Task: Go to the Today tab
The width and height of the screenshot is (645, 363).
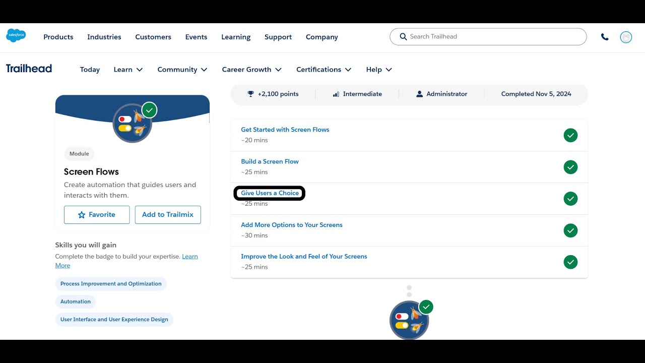Action: (x=90, y=70)
